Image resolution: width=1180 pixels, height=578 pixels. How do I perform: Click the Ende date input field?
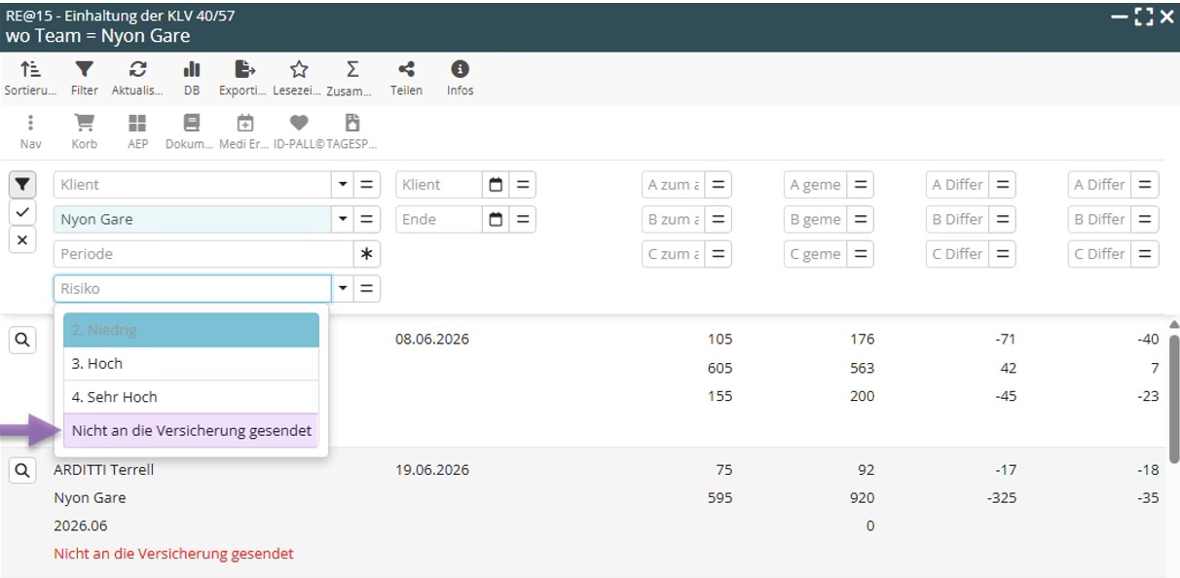tap(439, 219)
